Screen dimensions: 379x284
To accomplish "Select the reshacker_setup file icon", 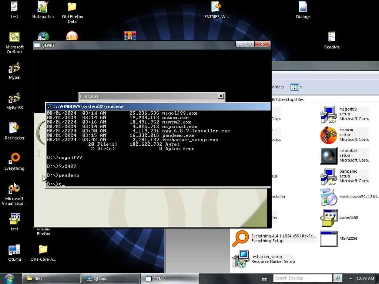I will [x=241, y=259].
